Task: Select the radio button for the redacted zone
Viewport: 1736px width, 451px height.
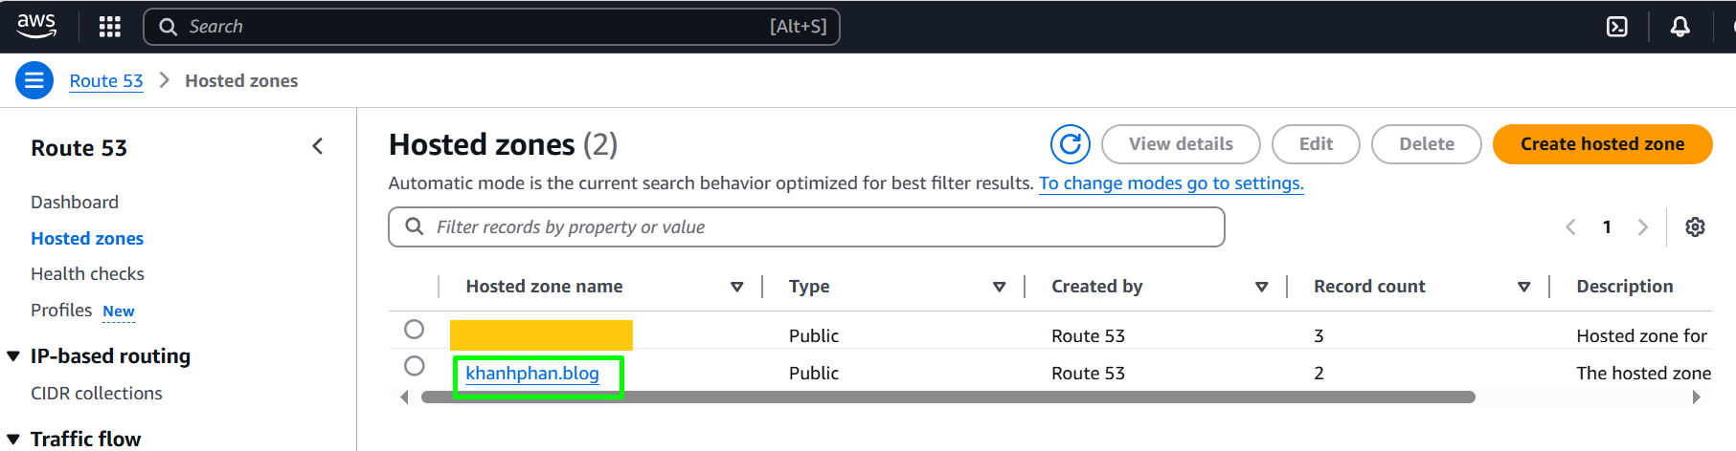Action: tap(414, 329)
